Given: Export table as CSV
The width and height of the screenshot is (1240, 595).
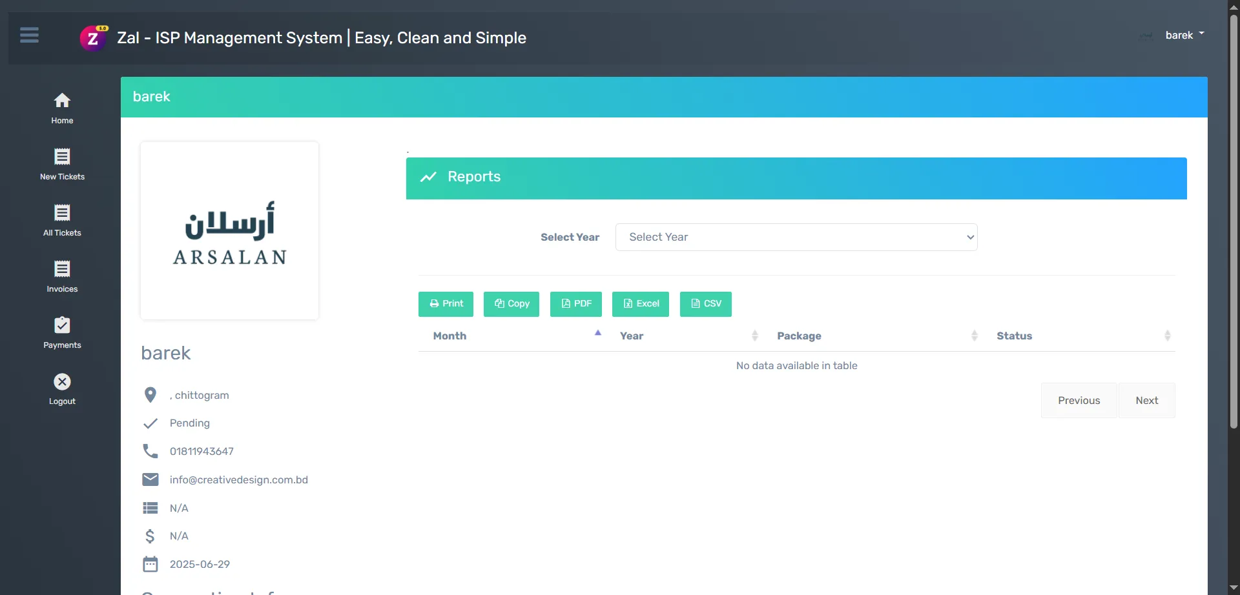Looking at the screenshot, I should point(706,304).
